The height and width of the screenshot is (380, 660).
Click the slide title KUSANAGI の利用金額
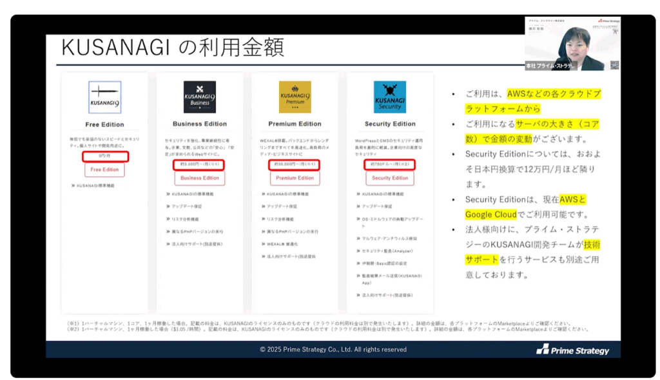(x=173, y=46)
